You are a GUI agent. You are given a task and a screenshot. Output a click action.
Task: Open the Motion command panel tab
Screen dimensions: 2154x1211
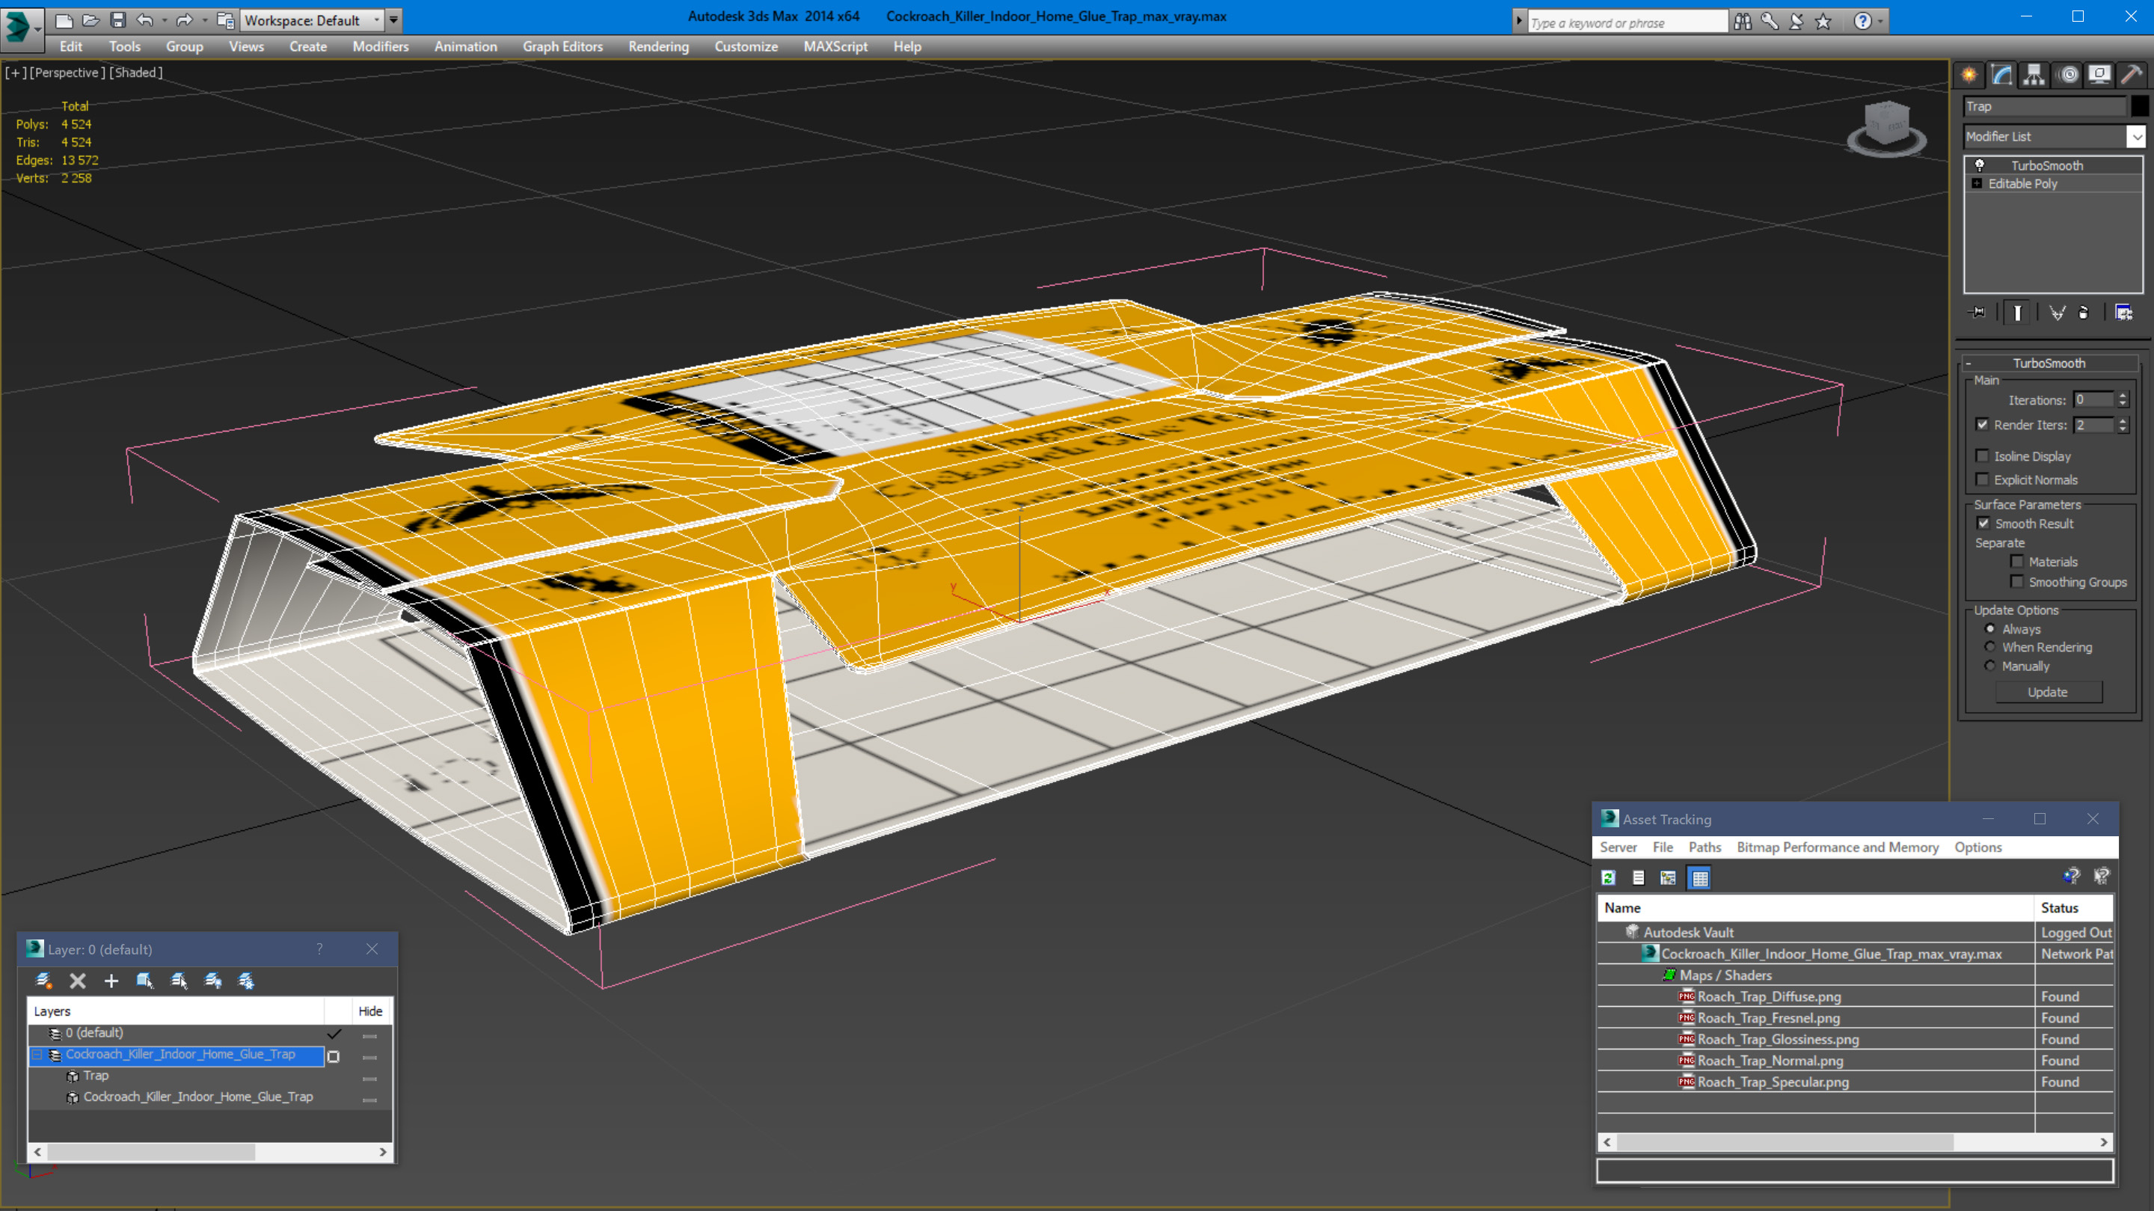click(x=2068, y=76)
